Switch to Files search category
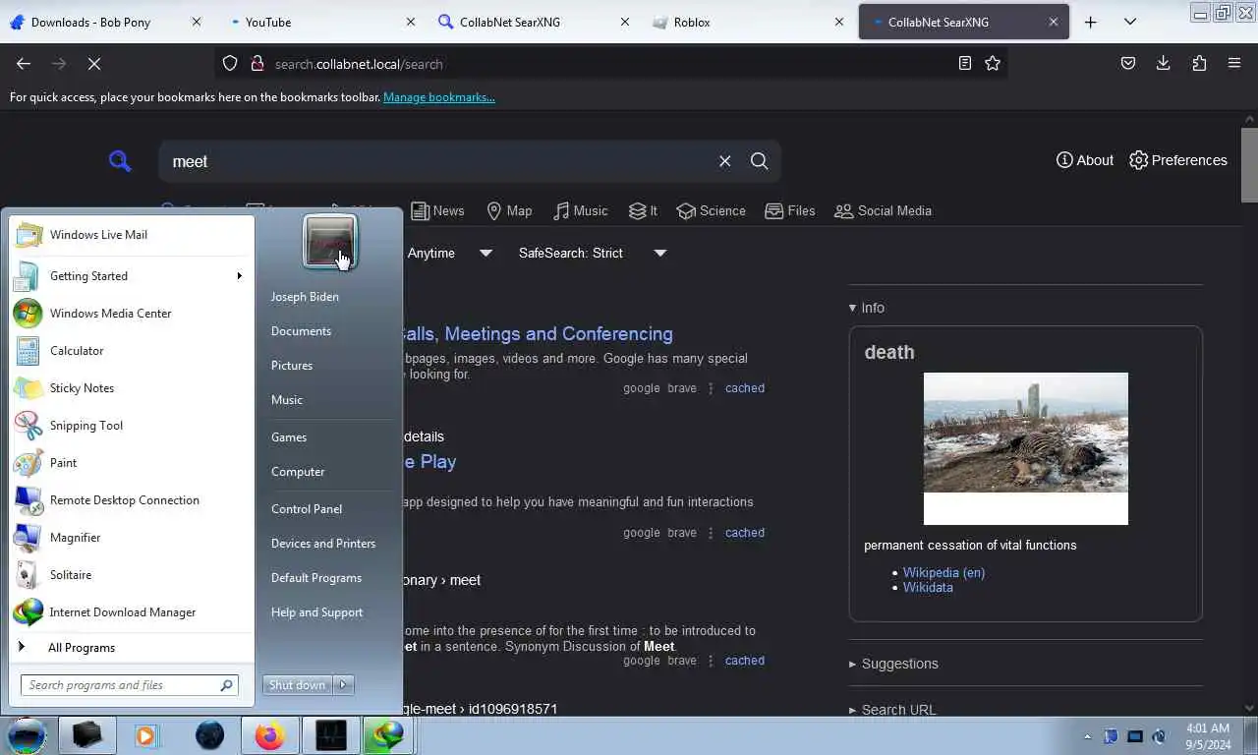The height and width of the screenshot is (755, 1258). [x=790, y=210]
